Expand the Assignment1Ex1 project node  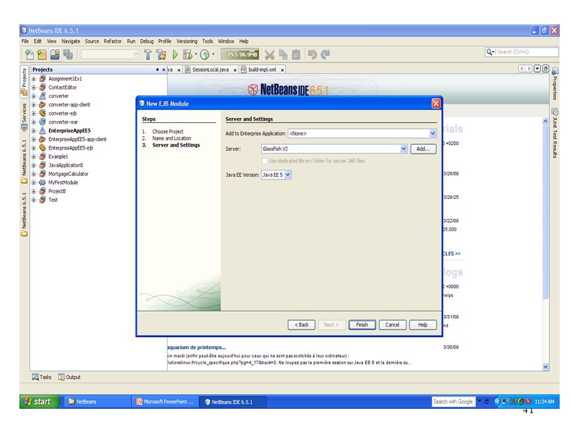click(33, 79)
